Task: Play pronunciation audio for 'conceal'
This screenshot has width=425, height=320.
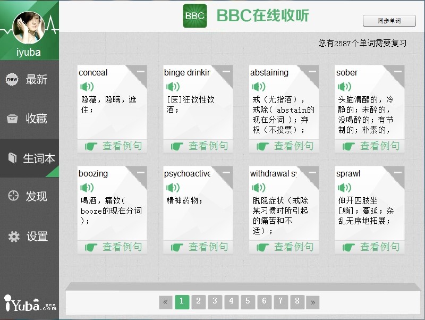Action: pyautogui.click(x=87, y=87)
